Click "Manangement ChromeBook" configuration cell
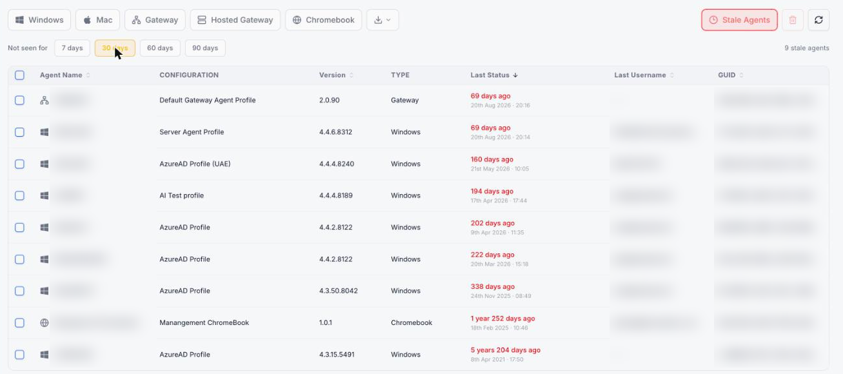Image resolution: width=843 pixels, height=374 pixels. pos(204,322)
